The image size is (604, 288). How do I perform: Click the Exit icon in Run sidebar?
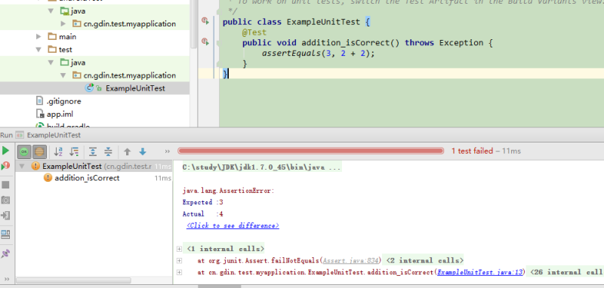(x=5, y=216)
